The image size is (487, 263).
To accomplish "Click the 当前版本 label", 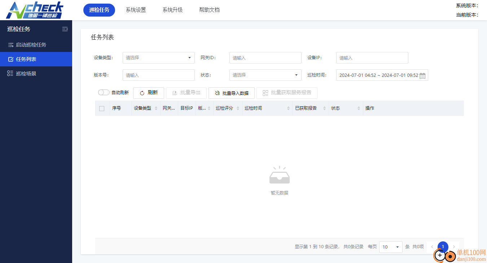I will click(x=467, y=15).
